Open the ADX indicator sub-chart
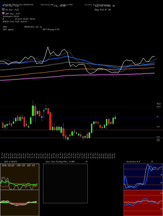 pos(20,177)
